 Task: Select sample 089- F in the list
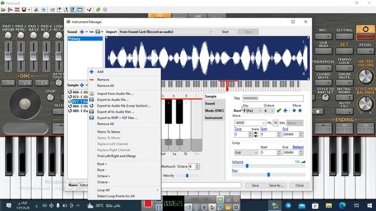(x=78, y=111)
